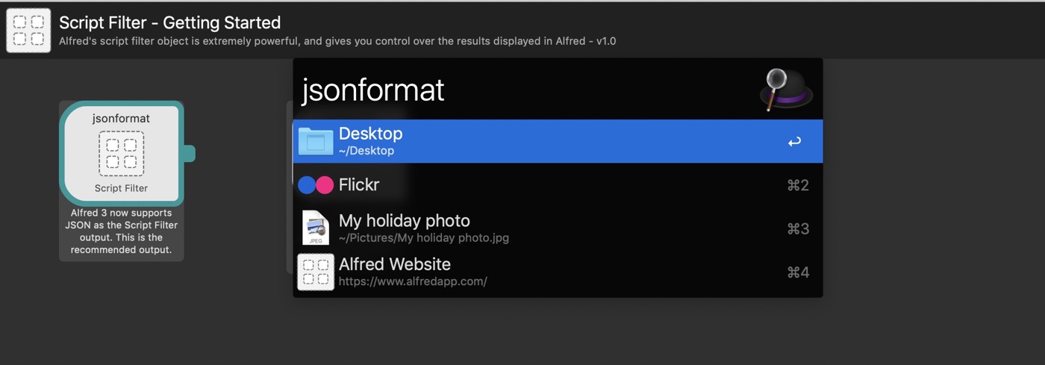
Task: Click the Flickr two-dot icon
Action: (315, 185)
